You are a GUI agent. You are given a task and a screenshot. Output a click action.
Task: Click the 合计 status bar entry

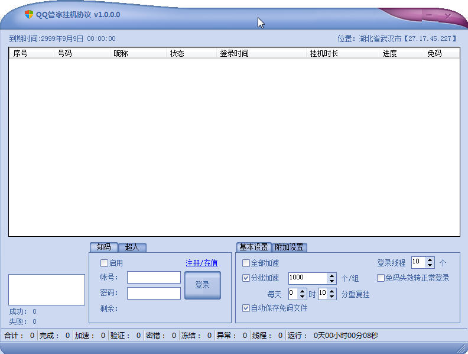(x=19, y=336)
